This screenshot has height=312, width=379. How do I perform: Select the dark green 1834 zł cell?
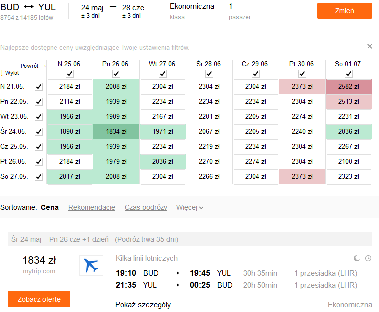[x=116, y=132]
